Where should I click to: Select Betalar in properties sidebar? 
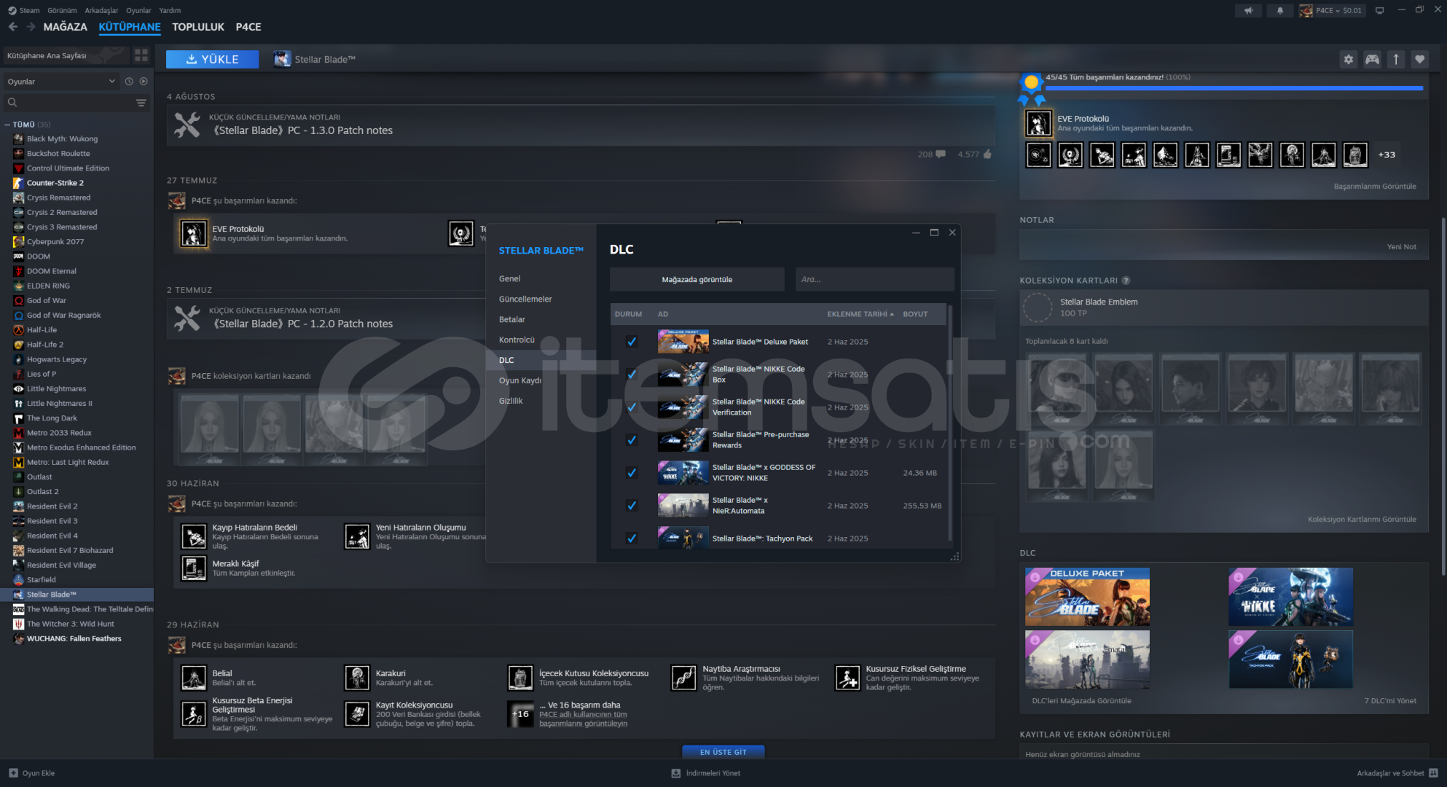click(x=512, y=319)
